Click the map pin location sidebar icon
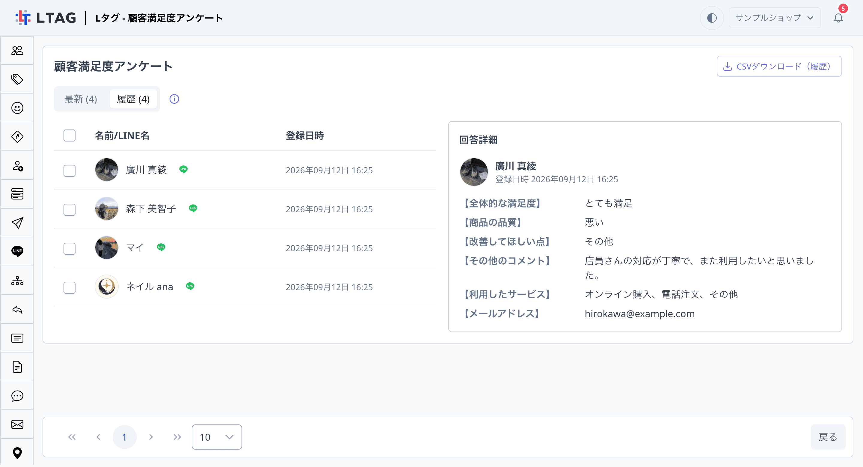 [17, 453]
